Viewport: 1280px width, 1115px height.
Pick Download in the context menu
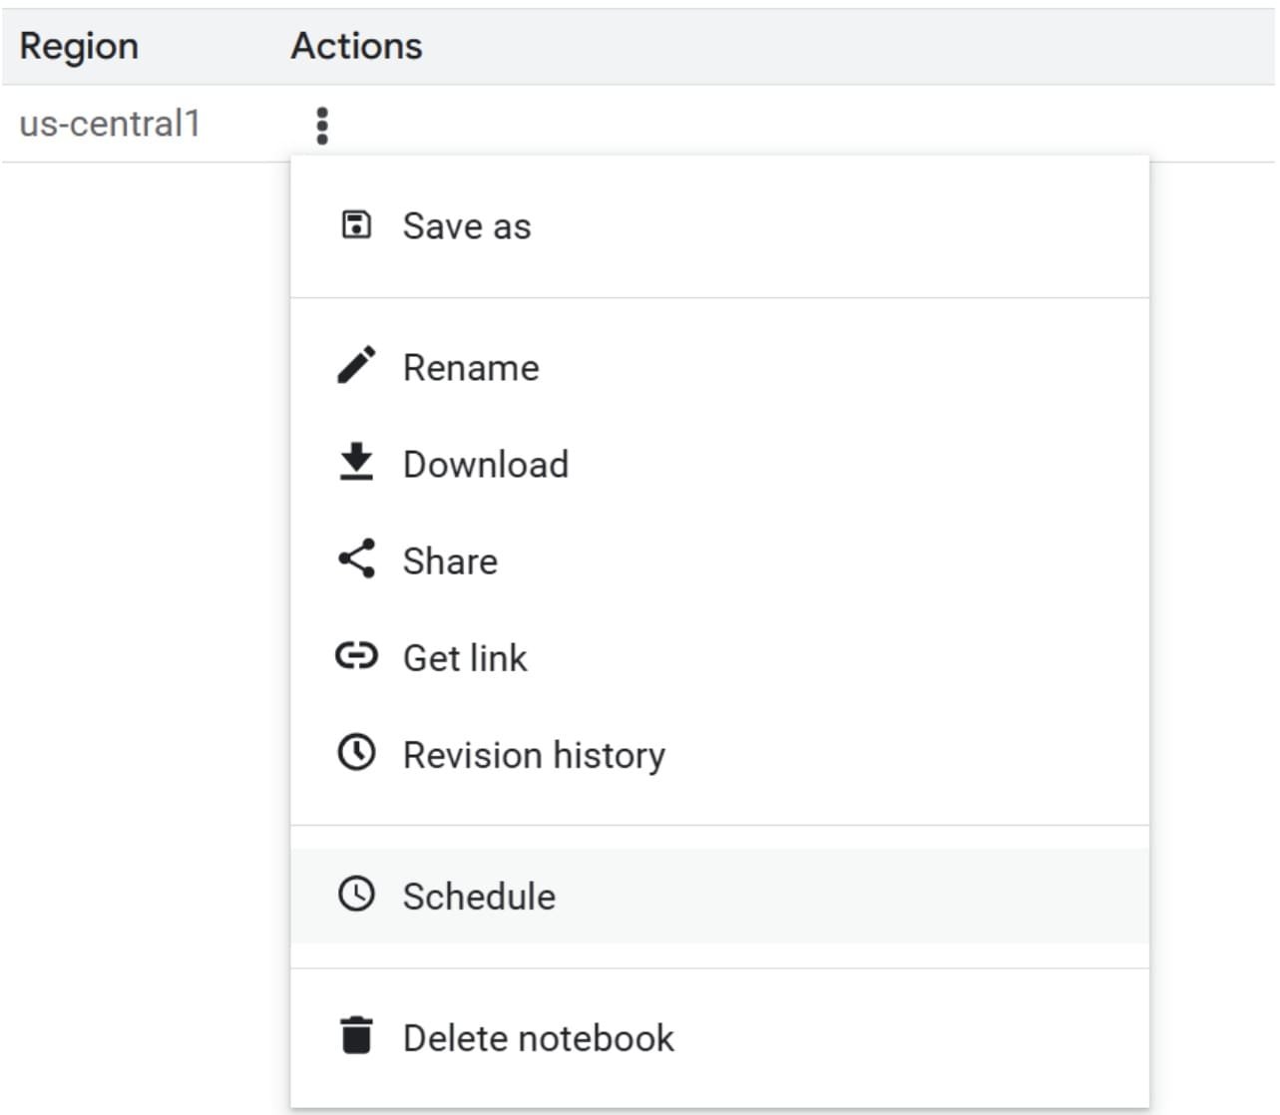tap(486, 465)
